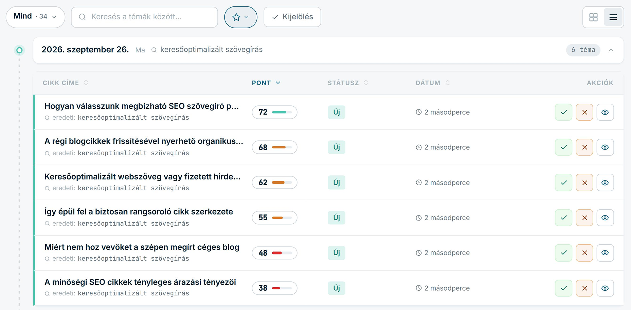631x310 pixels.
Task: Click the '6 téma' count badge
Action: click(x=583, y=50)
